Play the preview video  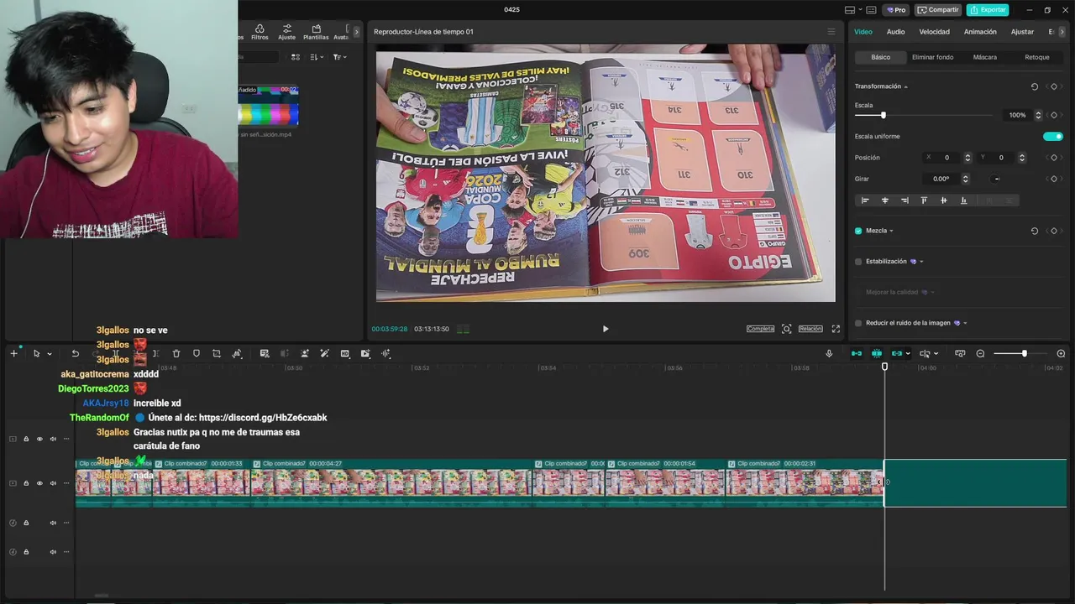606,329
